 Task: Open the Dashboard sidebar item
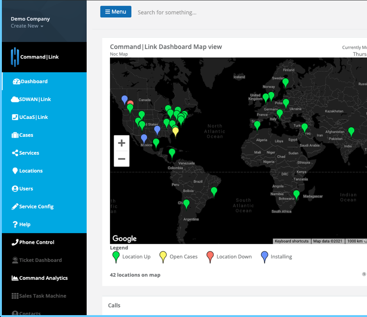tap(44, 81)
